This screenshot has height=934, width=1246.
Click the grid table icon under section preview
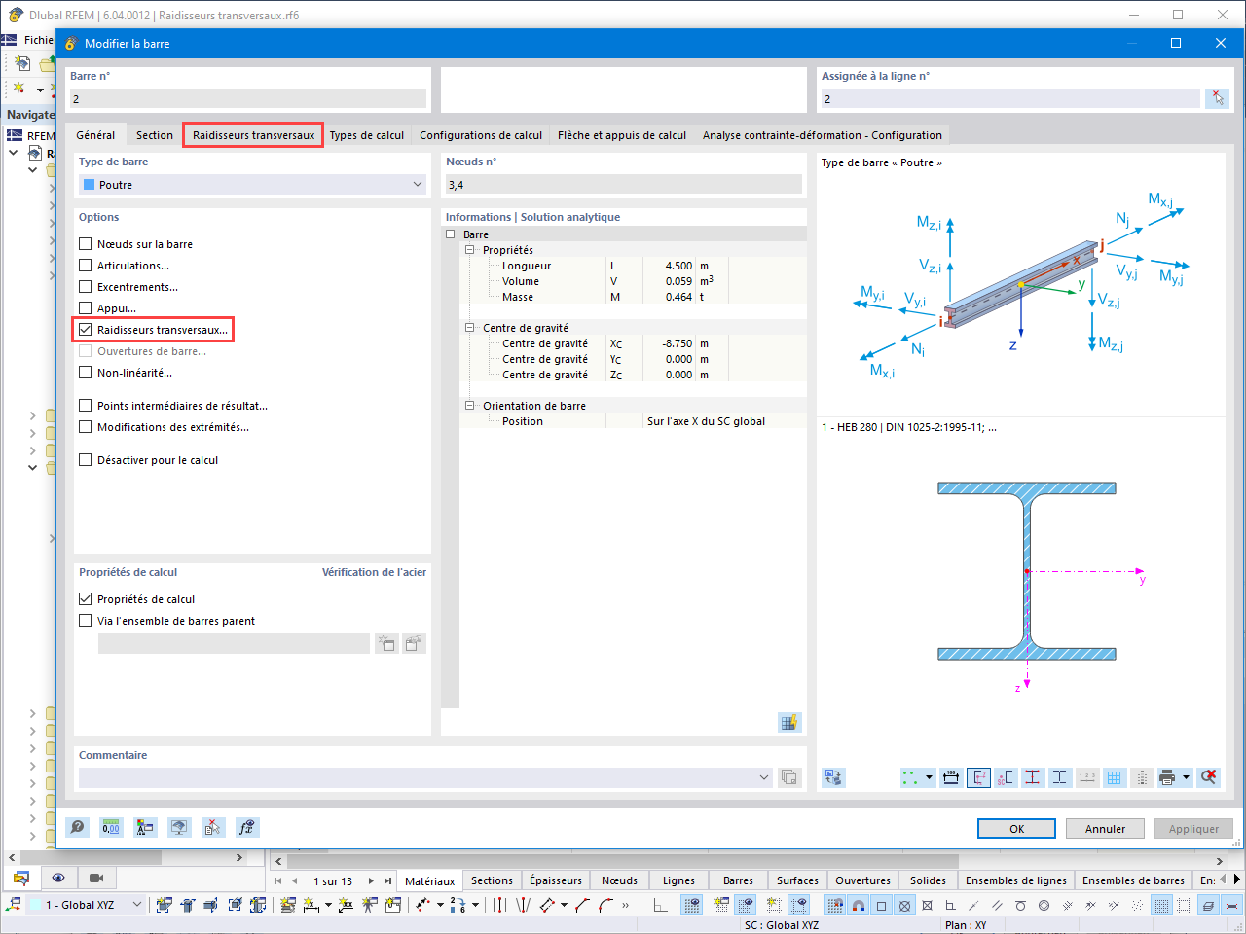pos(1115,777)
